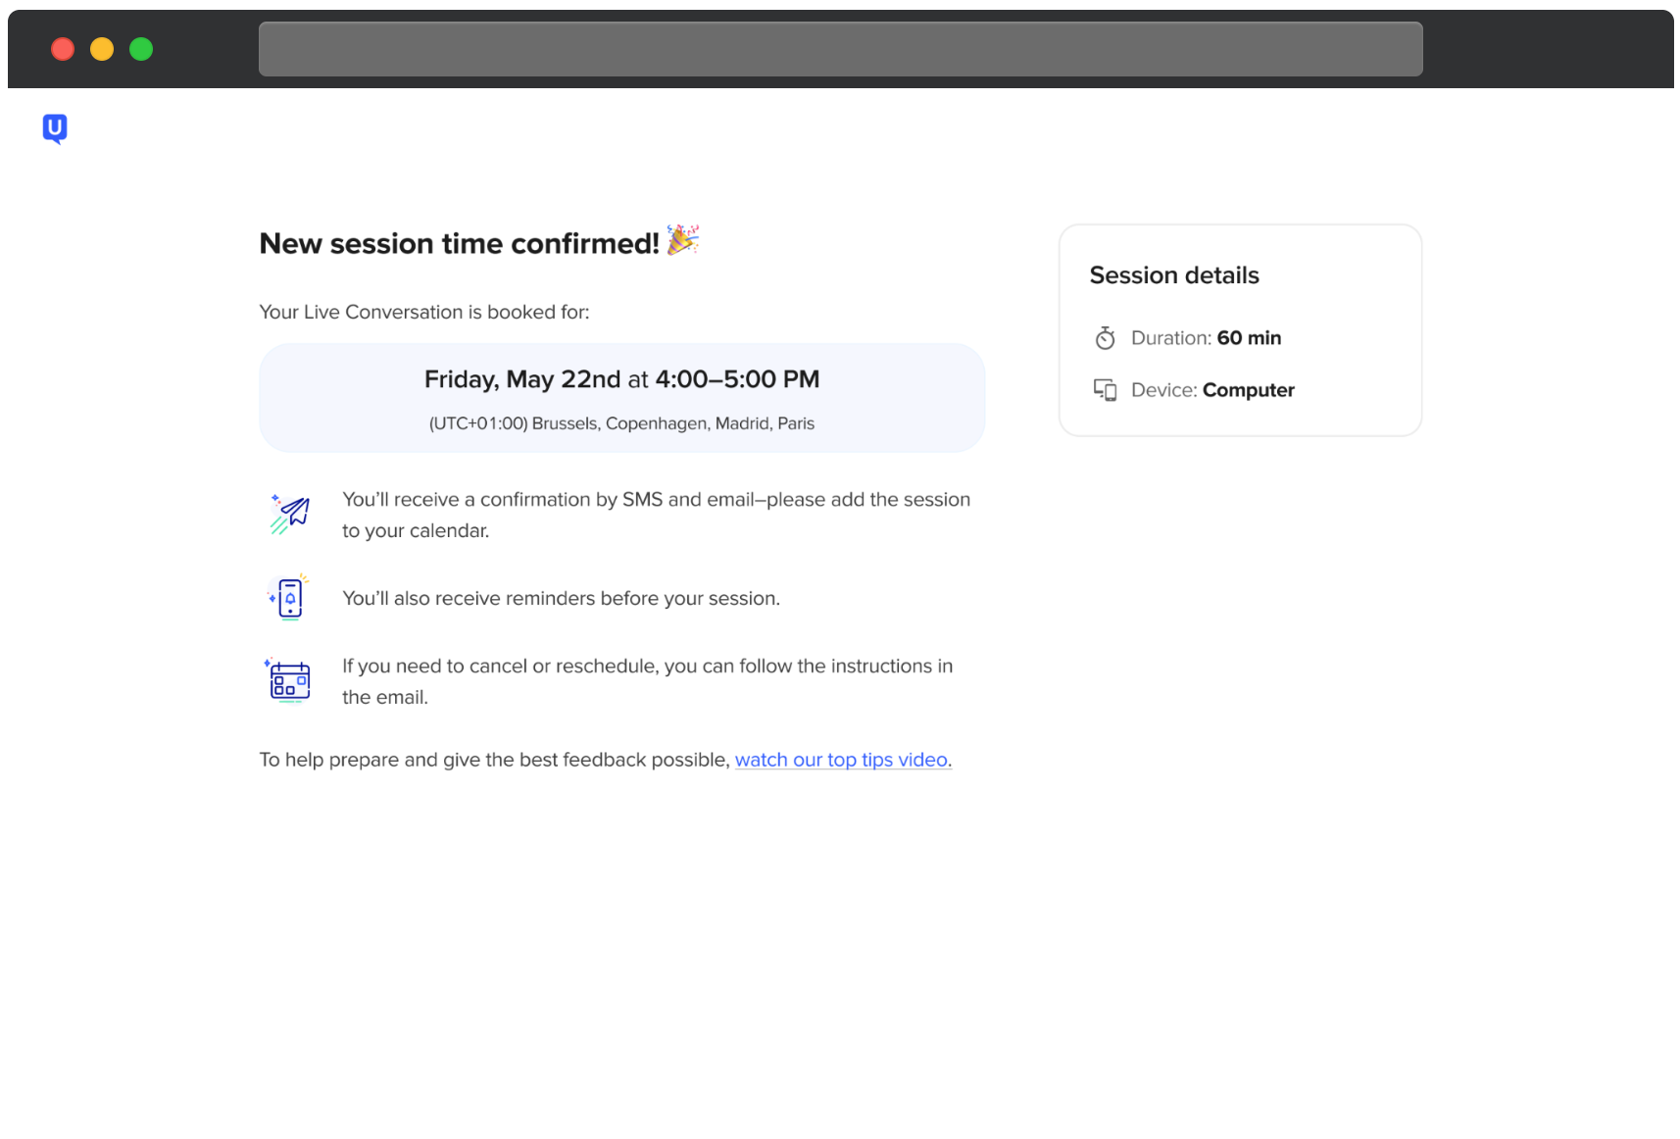Click the UTC+01:00 timezone text
This screenshot has width=1680, height=1139.
(x=621, y=423)
